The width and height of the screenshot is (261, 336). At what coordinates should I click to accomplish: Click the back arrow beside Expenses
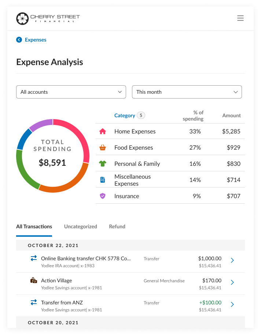19,40
